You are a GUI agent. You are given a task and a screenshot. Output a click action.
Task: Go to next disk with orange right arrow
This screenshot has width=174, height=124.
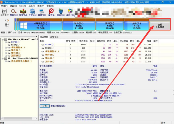8,20
